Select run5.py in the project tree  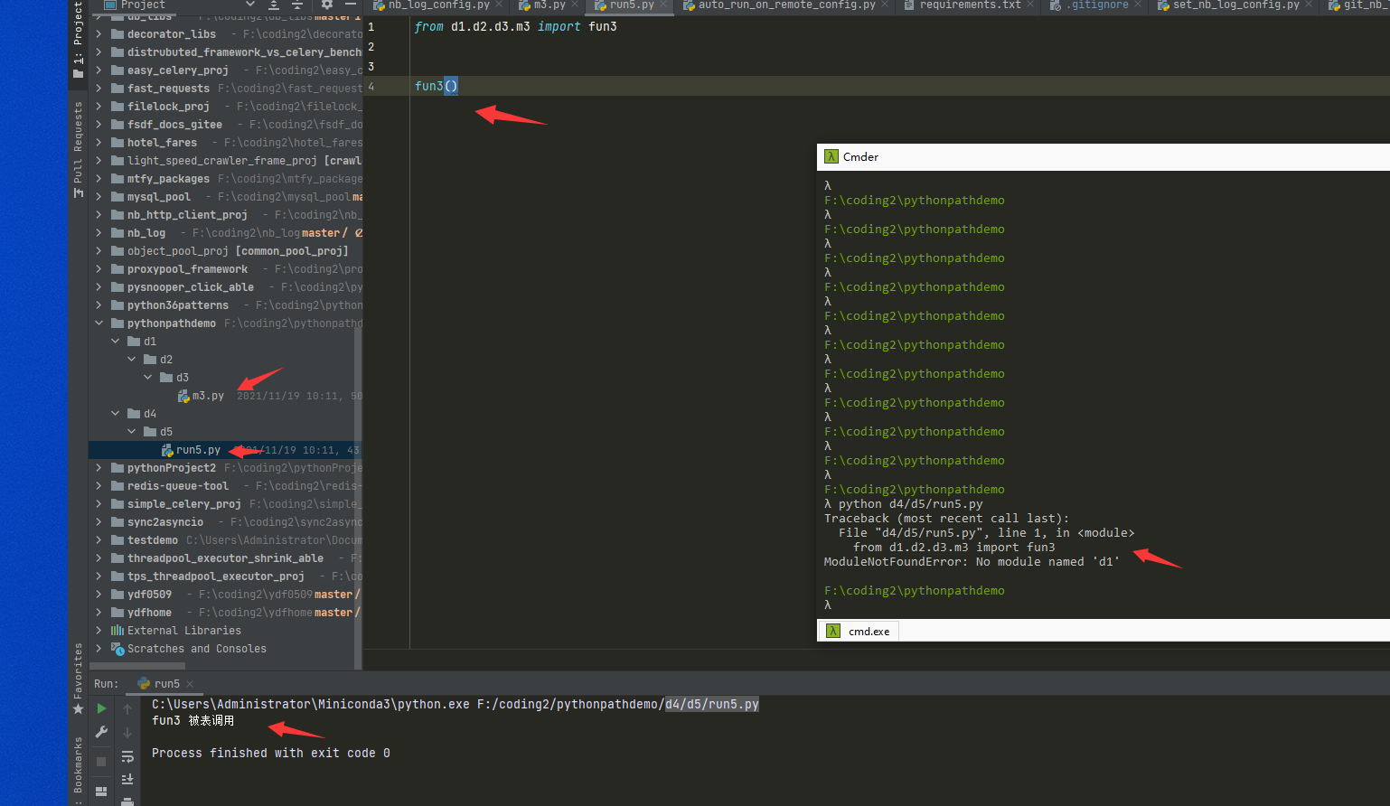198,450
